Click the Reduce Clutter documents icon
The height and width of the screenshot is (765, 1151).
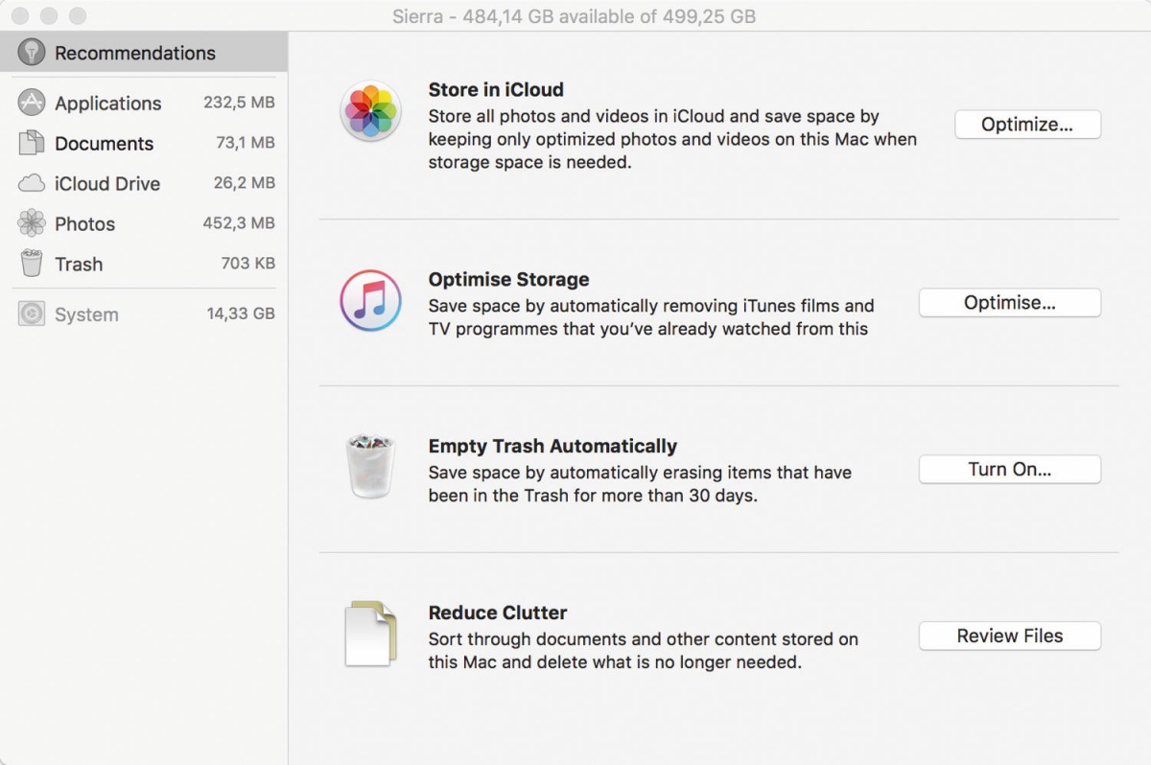pyautogui.click(x=370, y=633)
